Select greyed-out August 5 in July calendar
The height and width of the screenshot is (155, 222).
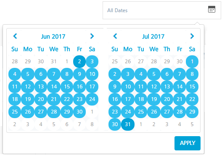pos(192,124)
